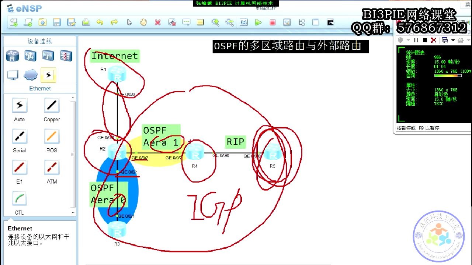Choose the Firewall device category
Screen dimensions: 472x265
[66, 56]
